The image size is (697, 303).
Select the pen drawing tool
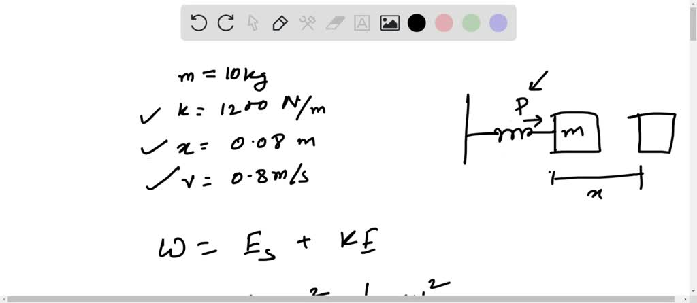pyautogui.click(x=279, y=23)
